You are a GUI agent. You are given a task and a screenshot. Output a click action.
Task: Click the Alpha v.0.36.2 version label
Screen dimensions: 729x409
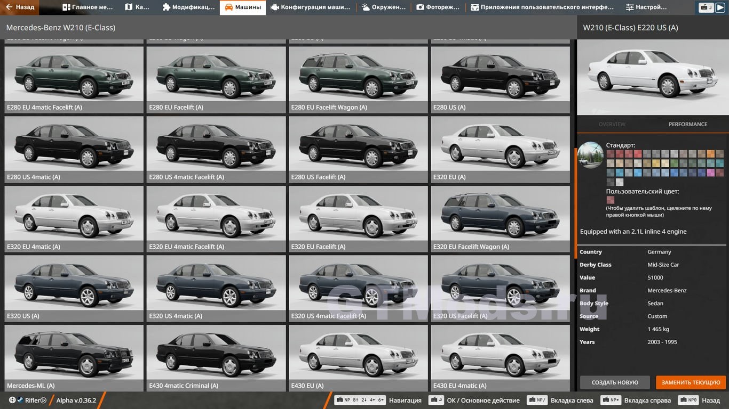coord(76,400)
